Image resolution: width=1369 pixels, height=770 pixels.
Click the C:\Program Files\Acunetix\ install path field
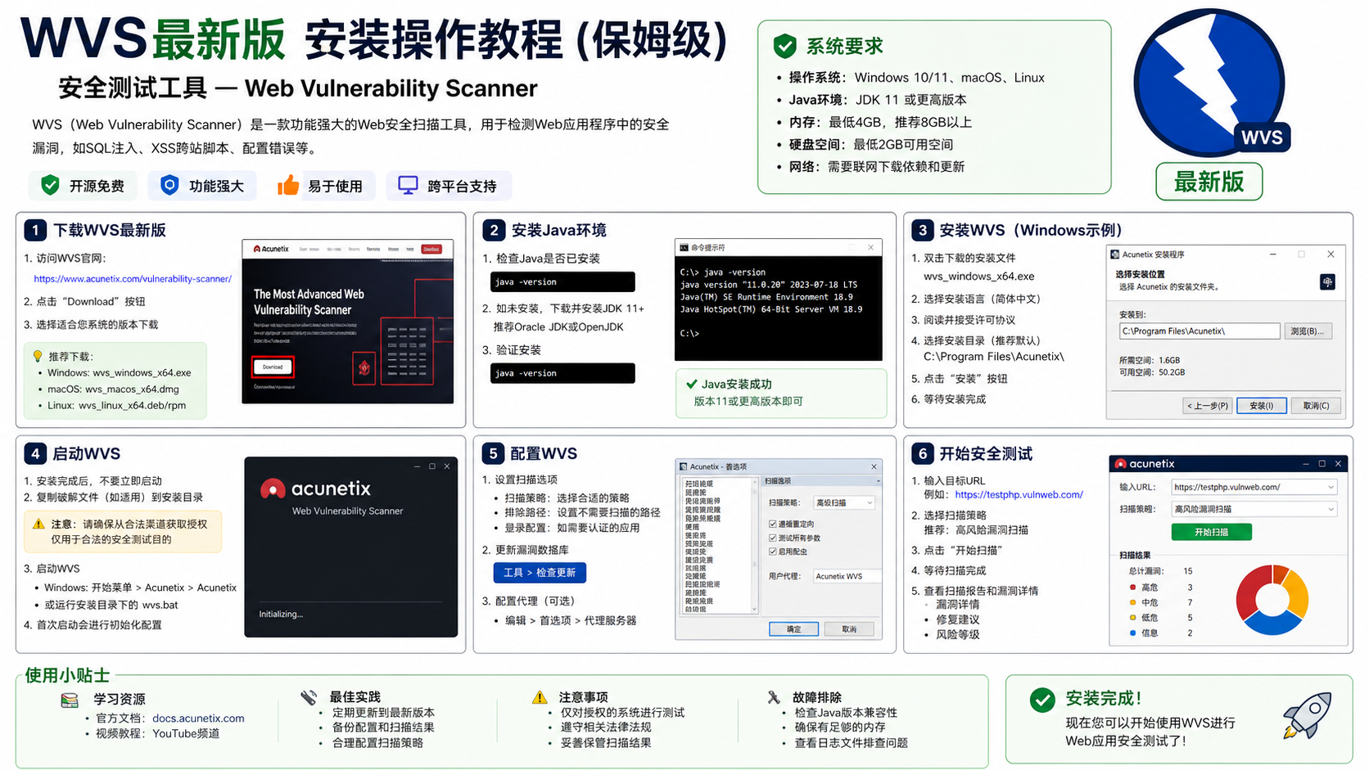click(x=1200, y=331)
